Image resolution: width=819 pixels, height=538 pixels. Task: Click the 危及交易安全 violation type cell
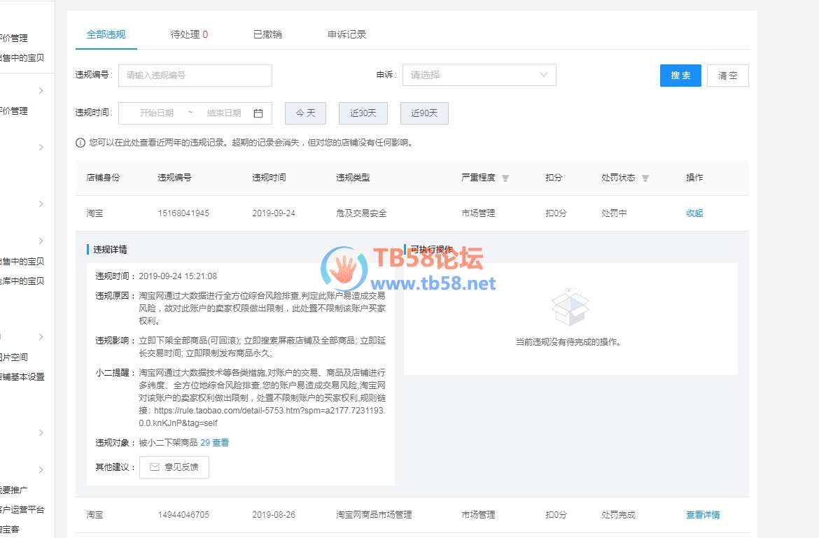361,213
